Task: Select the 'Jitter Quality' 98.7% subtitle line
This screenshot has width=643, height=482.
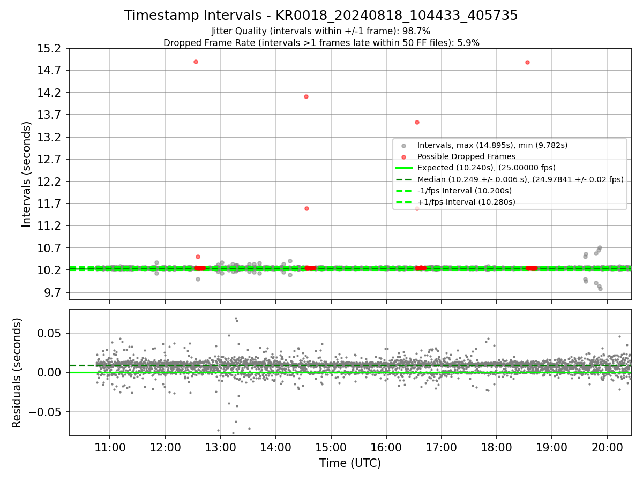Action: [x=321, y=32]
